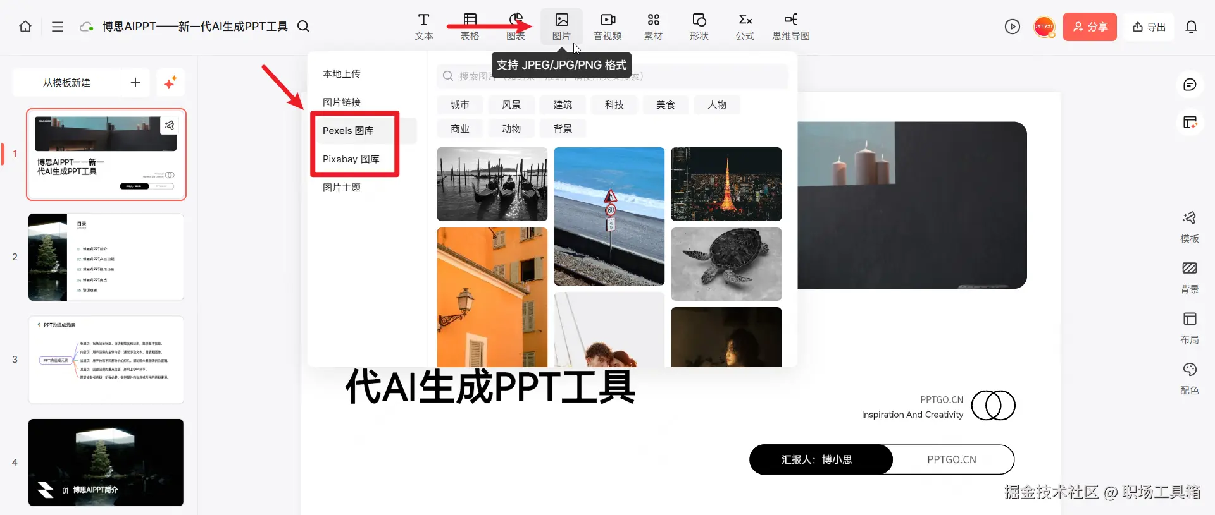Pick the orange building street lamp photo
Screen dimensions: 1215x515
click(492, 297)
